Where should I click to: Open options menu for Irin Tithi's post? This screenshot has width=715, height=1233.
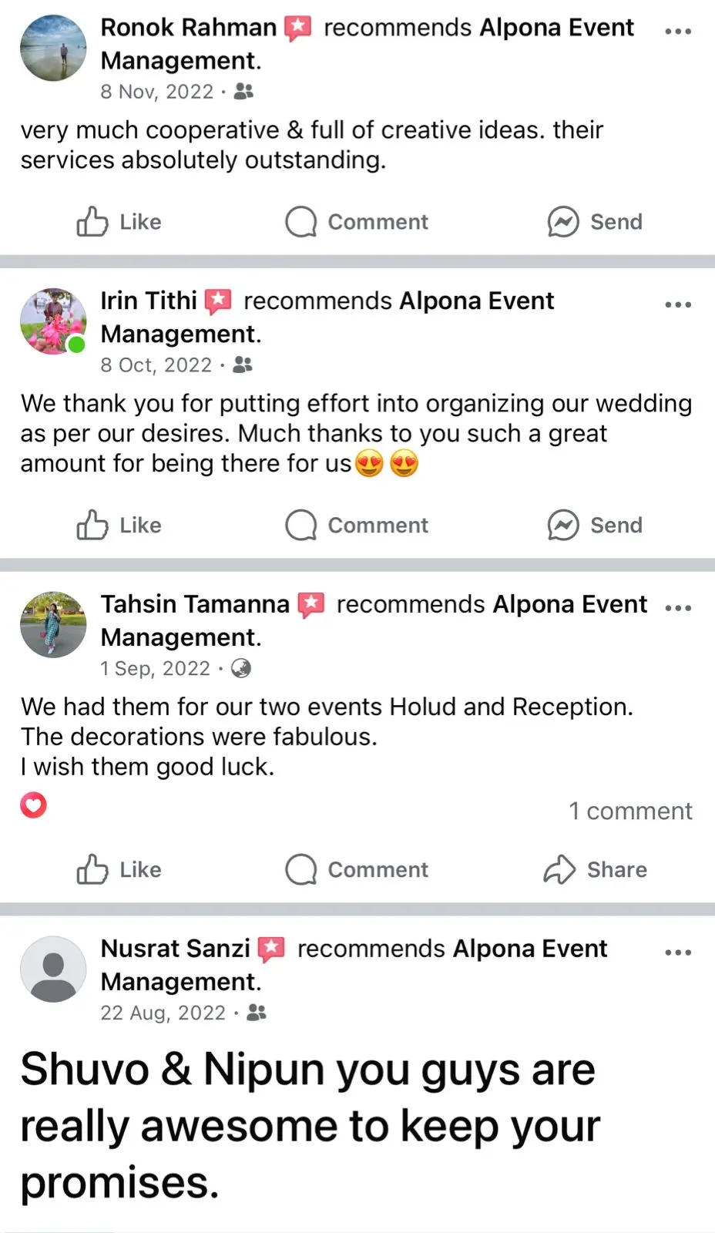coord(677,304)
